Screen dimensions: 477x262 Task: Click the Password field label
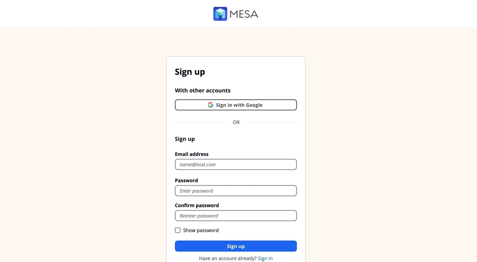click(x=186, y=180)
